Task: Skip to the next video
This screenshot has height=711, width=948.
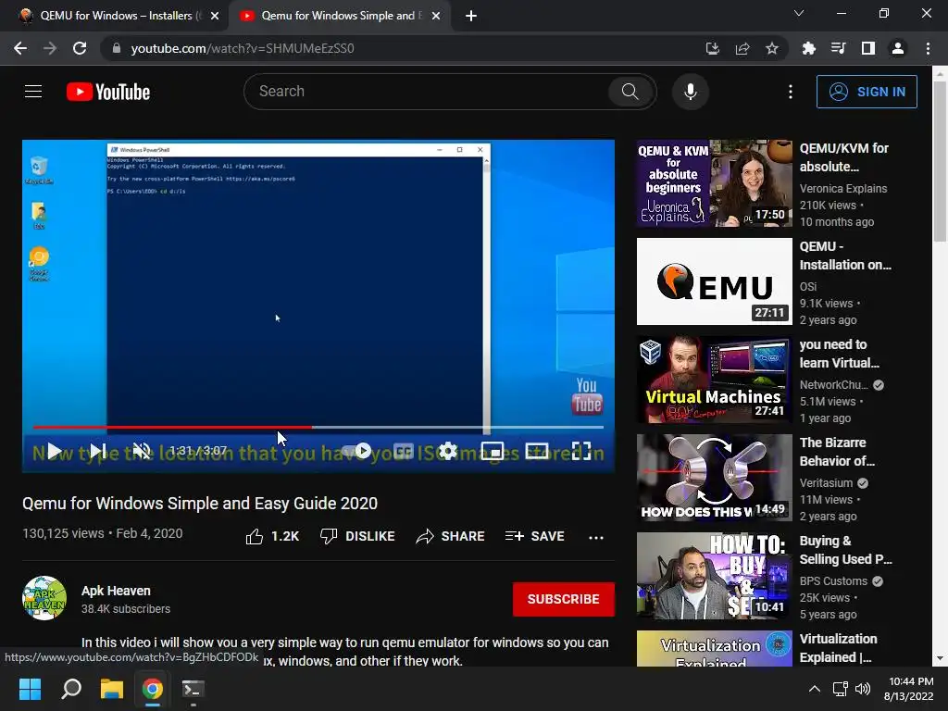Action: [x=97, y=451]
